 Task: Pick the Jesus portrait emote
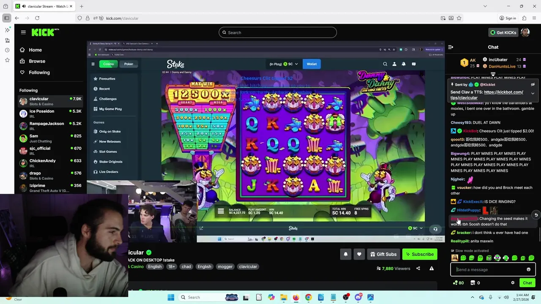coord(455,258)
